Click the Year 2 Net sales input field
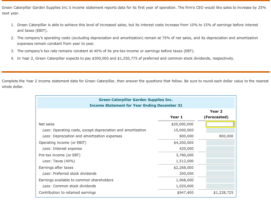This screenshot has height=202, width=271. (x=220, y=124)
